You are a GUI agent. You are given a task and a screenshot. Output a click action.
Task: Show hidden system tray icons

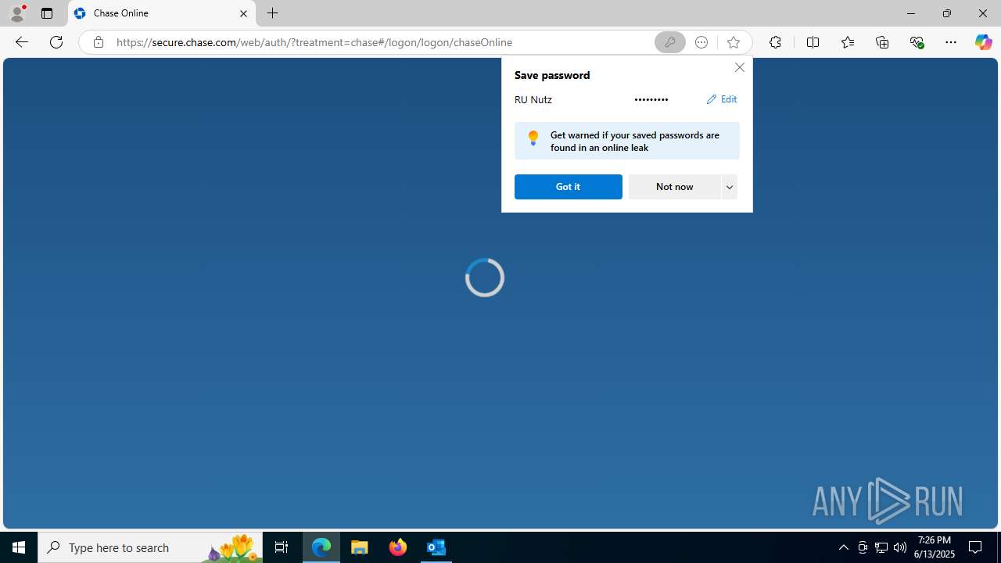[x=843, y=547]
